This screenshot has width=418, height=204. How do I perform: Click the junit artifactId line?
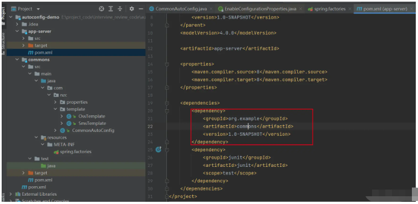point(245,165)
